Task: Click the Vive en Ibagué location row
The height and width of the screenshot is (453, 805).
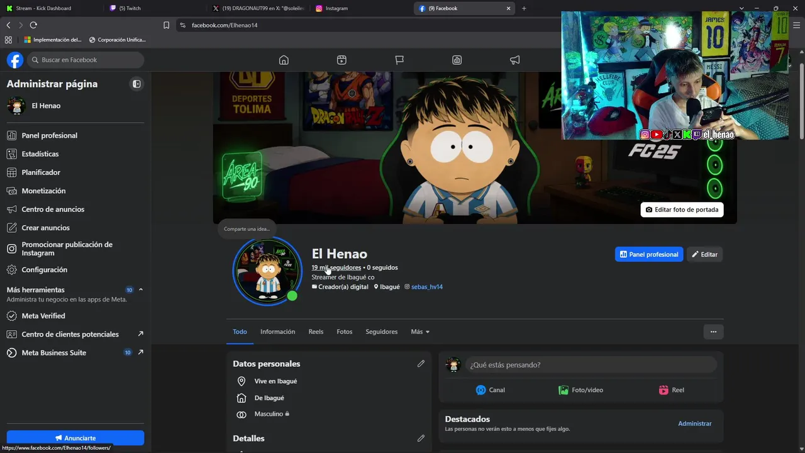Action: pyautogui.click(x=267, y=381)
